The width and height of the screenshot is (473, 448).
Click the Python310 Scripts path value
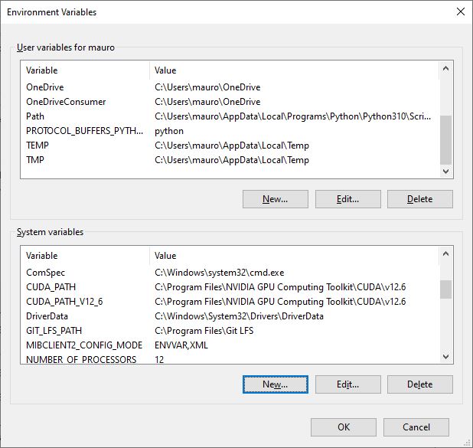click(292, 116)
